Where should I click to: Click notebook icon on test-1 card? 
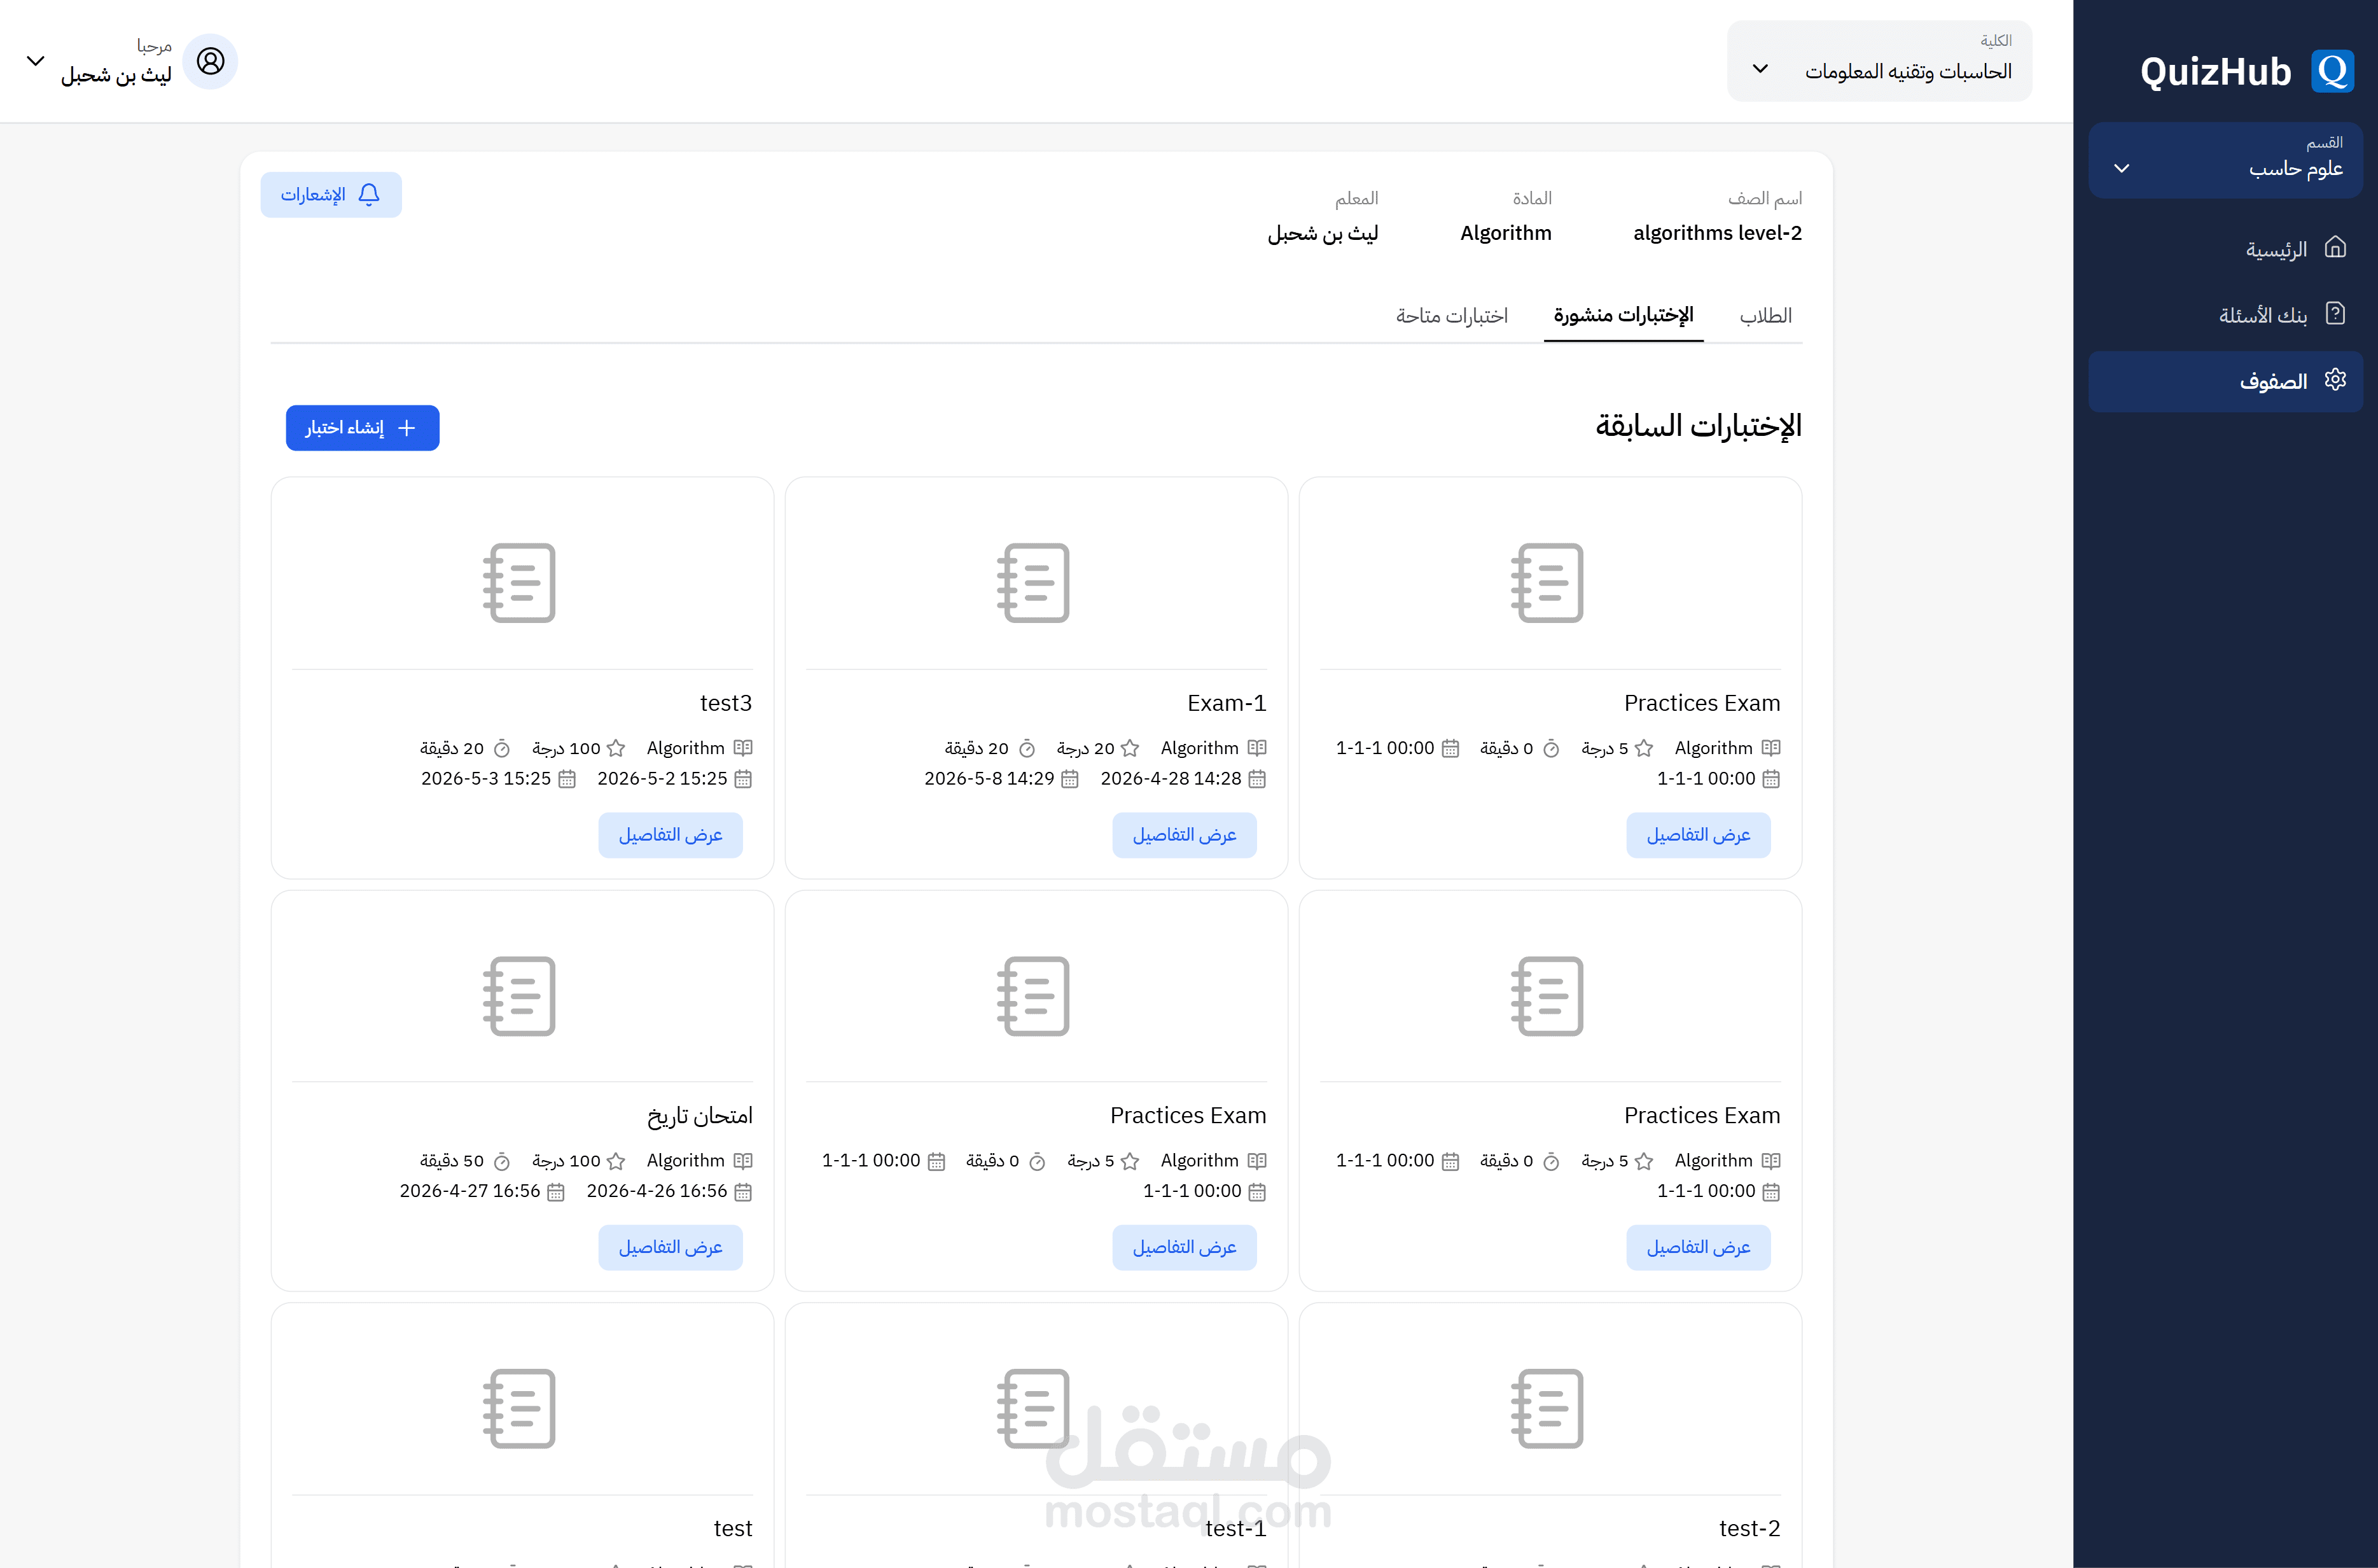point(1034,1408)
